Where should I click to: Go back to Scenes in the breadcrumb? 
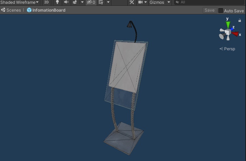[14, 10]
